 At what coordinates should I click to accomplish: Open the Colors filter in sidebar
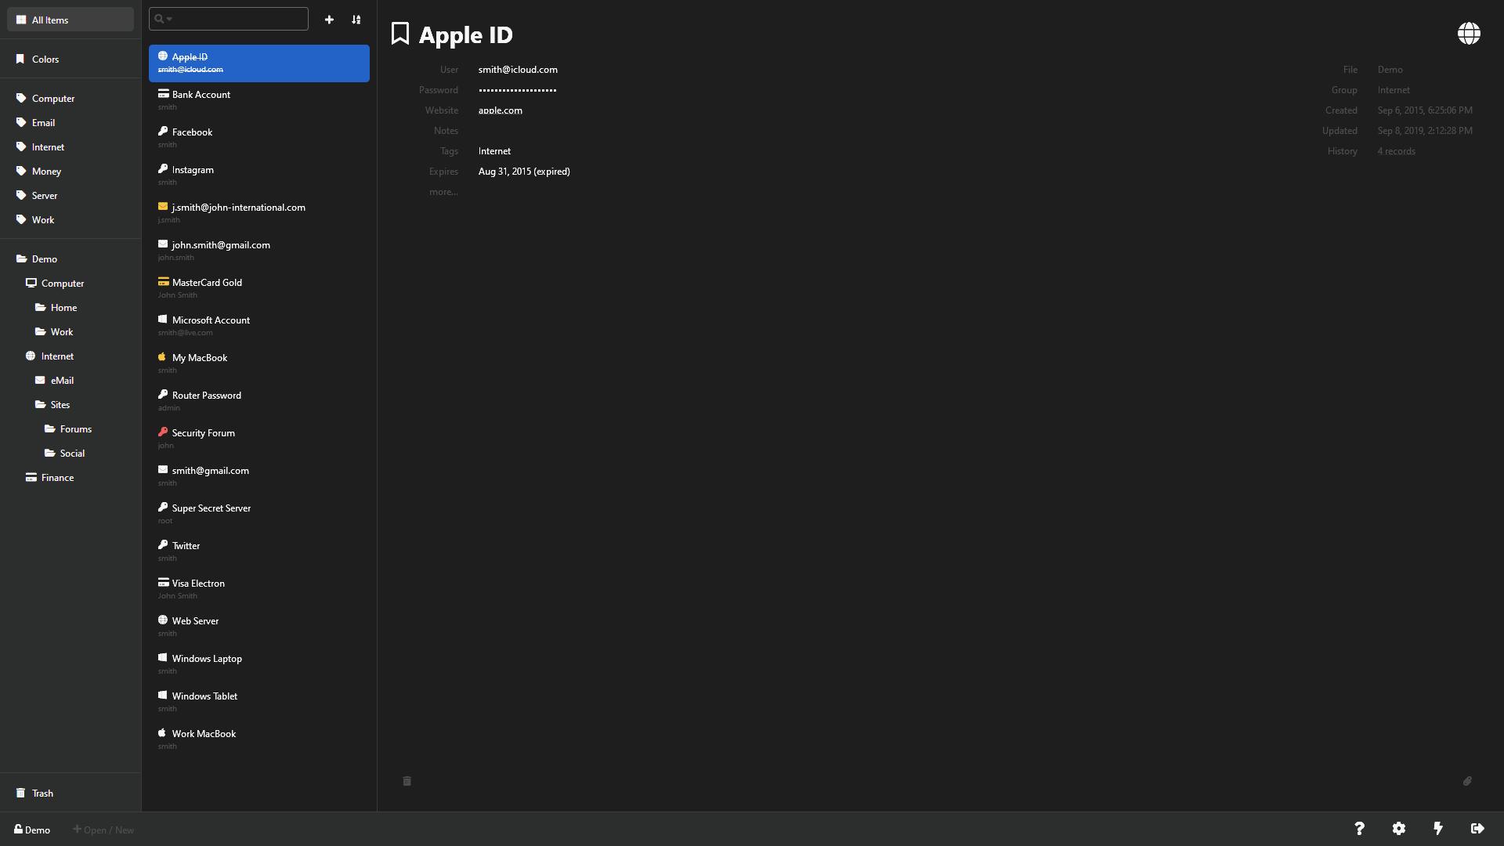click(x=45, y=60)
